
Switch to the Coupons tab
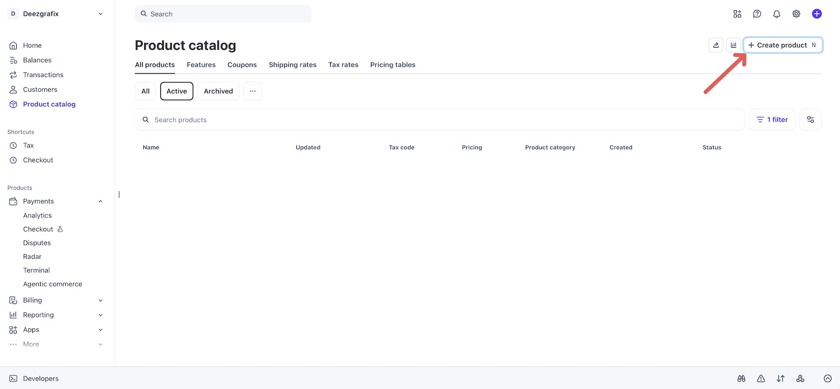click(x=242, y=65)
